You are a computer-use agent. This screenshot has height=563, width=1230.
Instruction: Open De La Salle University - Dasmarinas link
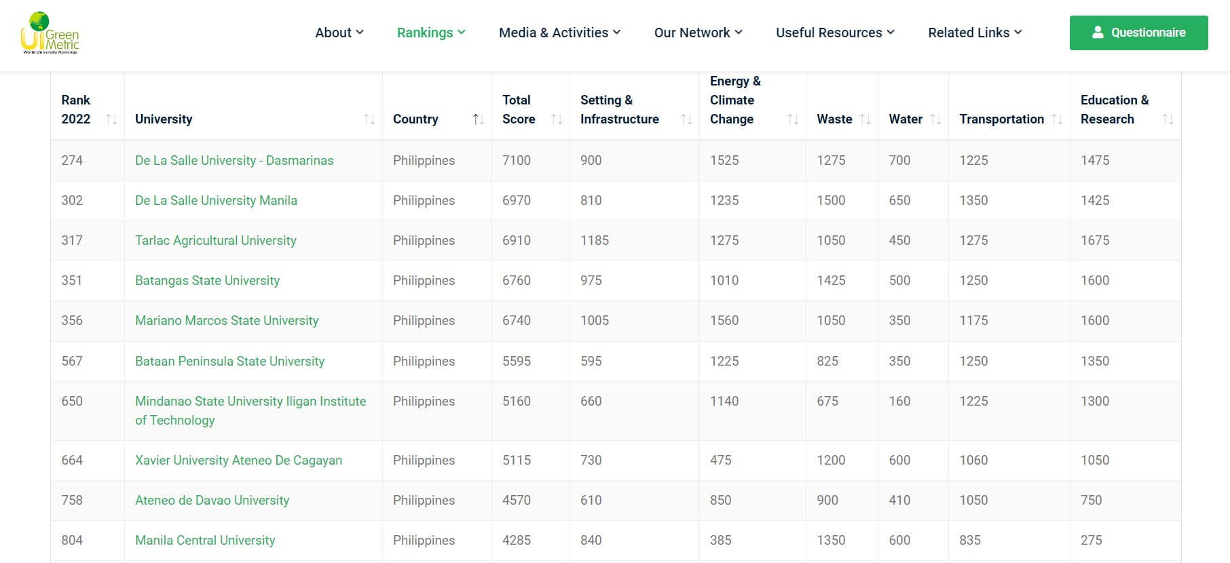pyautogui.click(x=234, y=160)
